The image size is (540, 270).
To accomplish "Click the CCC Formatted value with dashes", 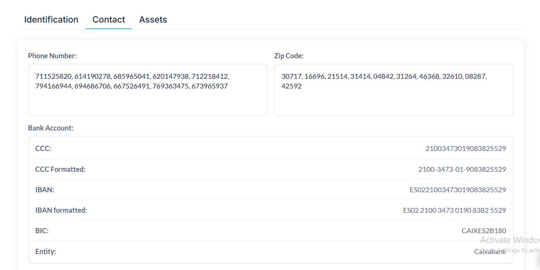I will point(462,169).
